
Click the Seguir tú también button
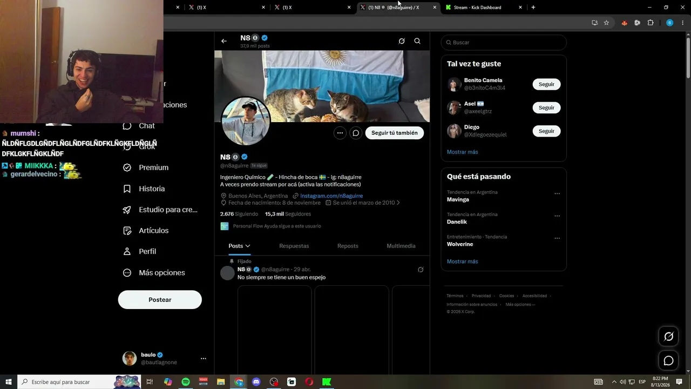point(395,133)
